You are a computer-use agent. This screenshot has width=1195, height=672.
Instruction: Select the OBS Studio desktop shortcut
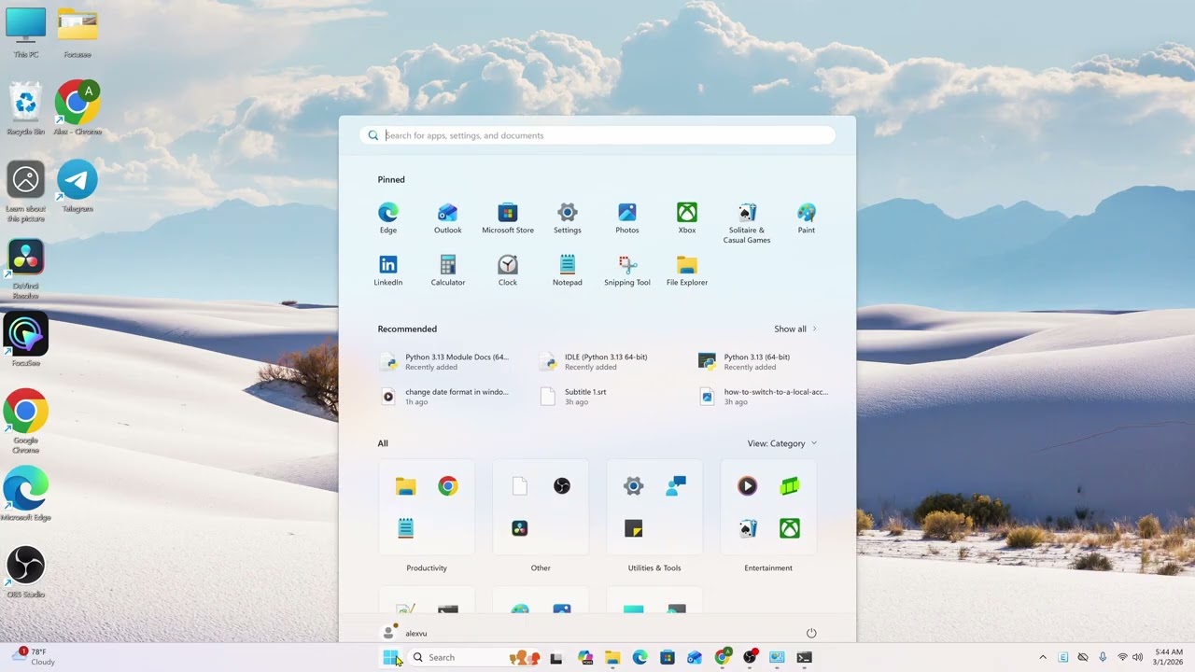pos(26,571)
